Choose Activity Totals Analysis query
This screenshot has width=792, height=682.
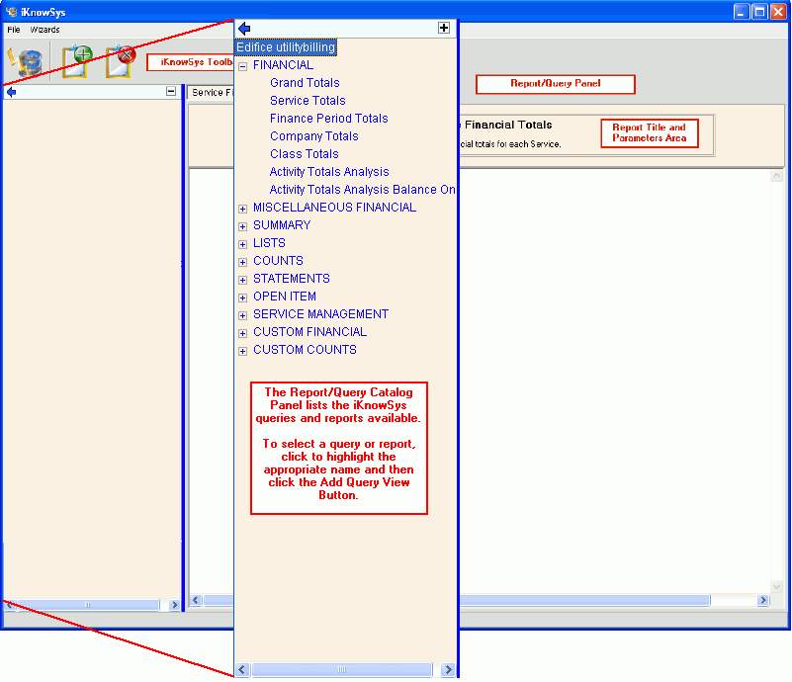(x=329, y=172)
